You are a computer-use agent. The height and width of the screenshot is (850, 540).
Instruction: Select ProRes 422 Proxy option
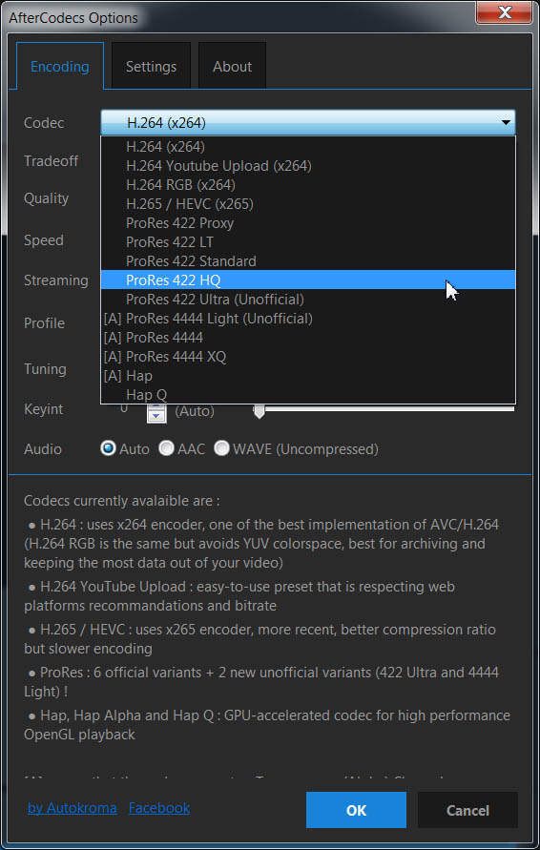tap(308, 223)
